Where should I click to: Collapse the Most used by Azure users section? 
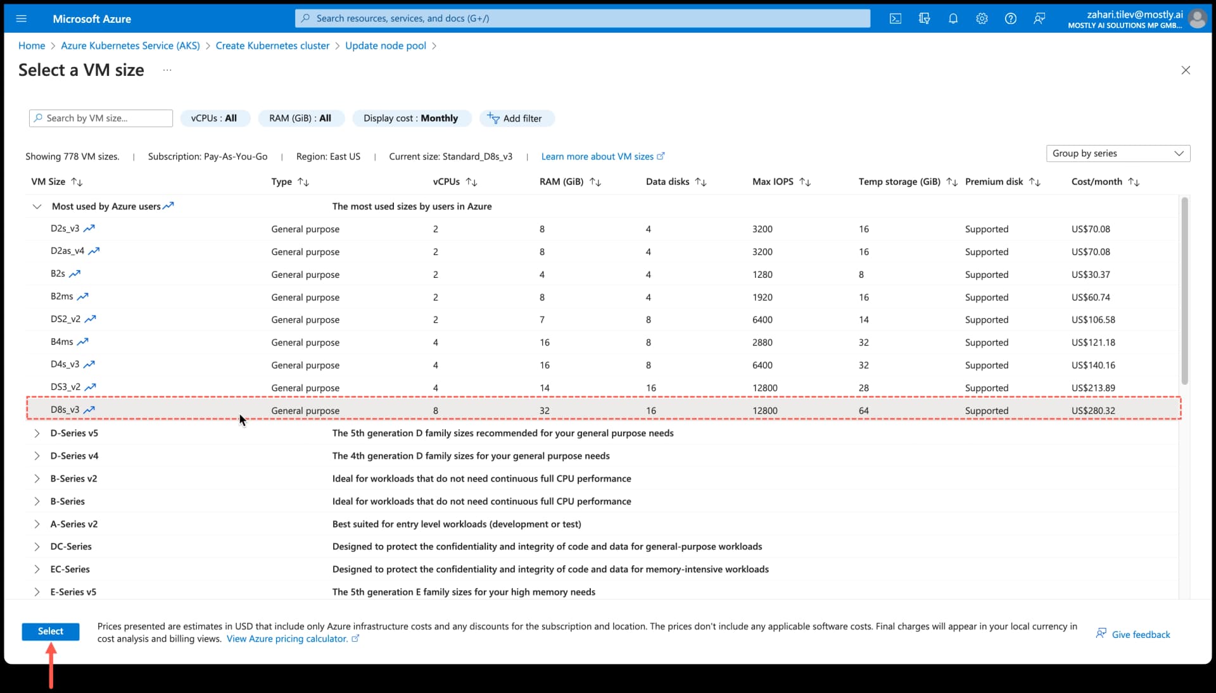(x=36, y=206)
